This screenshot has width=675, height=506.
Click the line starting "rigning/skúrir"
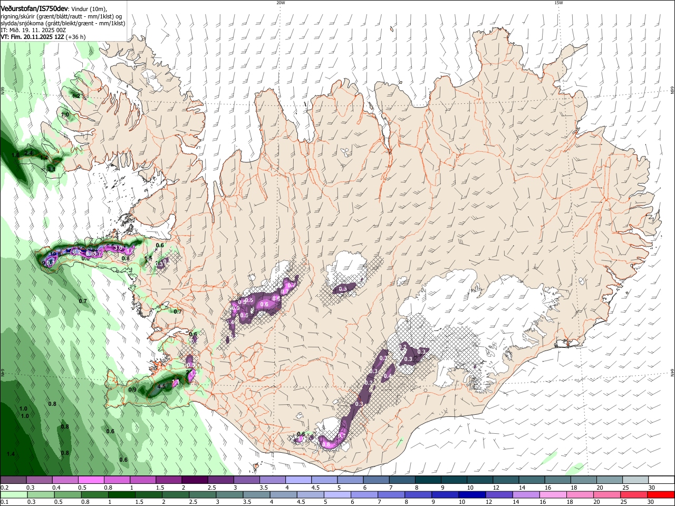click(62, 16)
